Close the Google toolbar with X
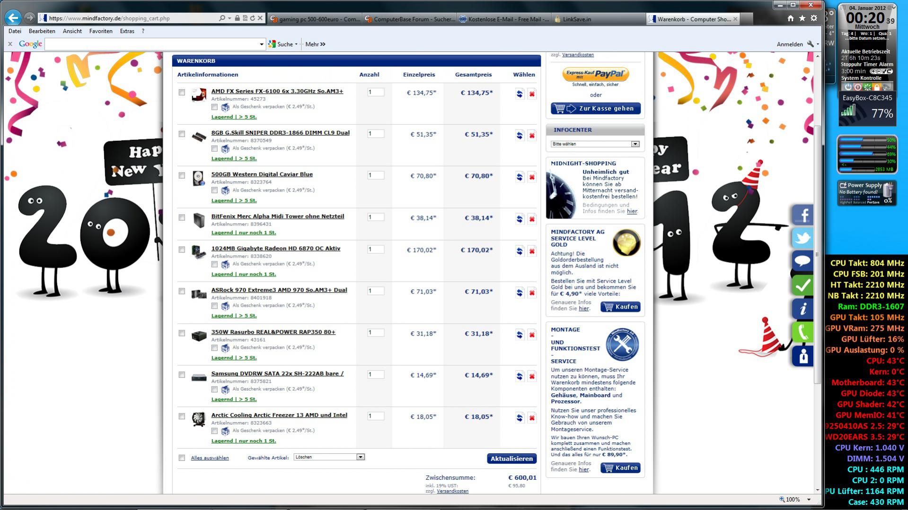 (10, 44)
